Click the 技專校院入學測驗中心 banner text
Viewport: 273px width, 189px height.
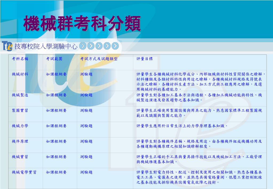[x=46, y=46]
